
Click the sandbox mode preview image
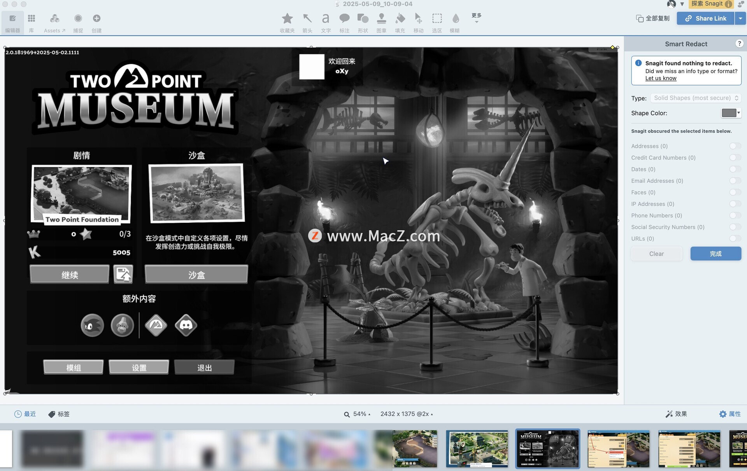(196, 193)
